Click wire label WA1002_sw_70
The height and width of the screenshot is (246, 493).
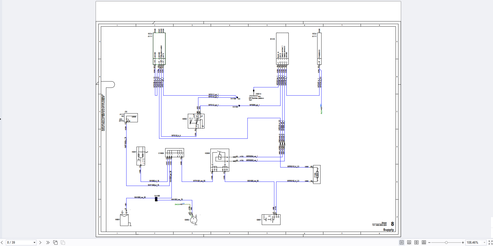tap(177, 199)
